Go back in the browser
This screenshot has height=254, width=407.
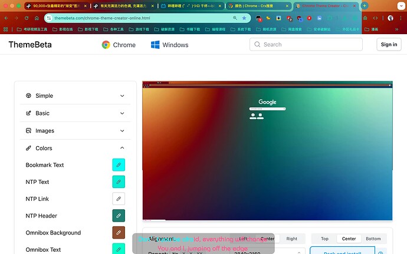click(6, 18)
